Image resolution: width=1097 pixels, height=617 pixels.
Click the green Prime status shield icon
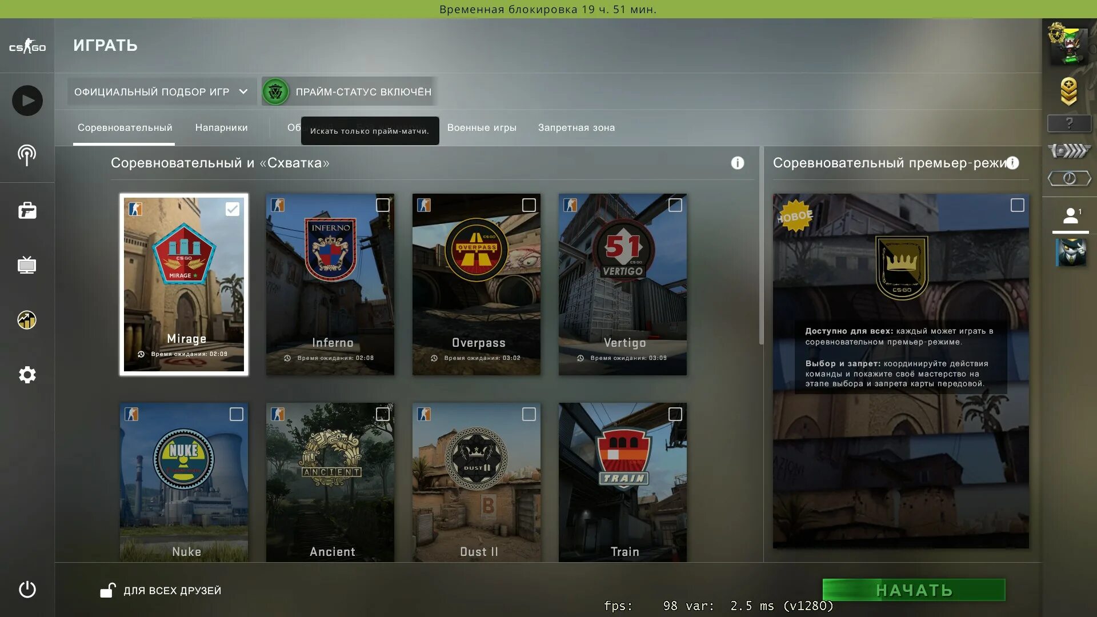point(276,91)
